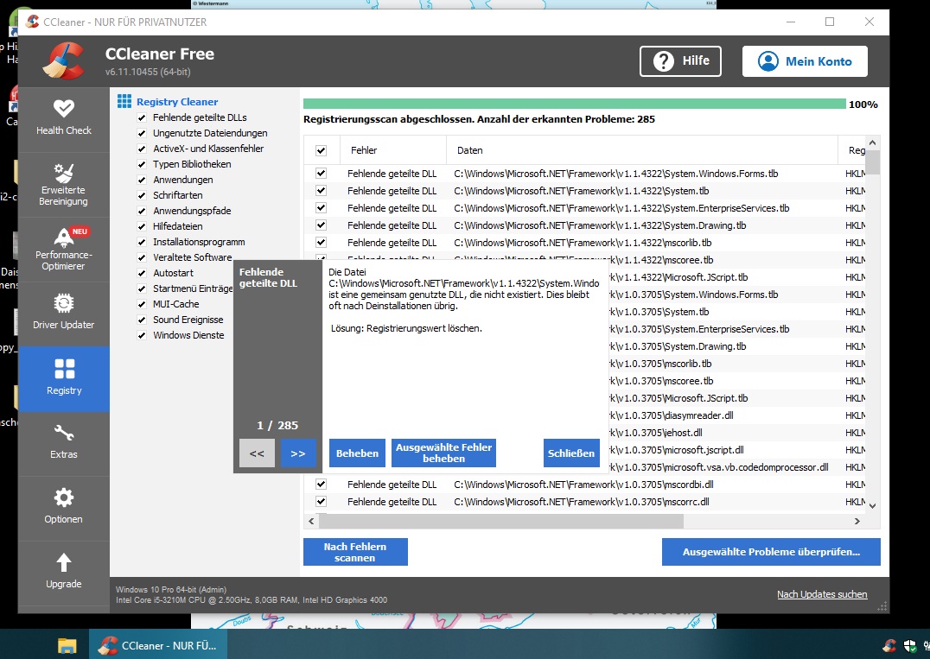
Task: Select the Registry sidebar item
Action: pos(63,378)
